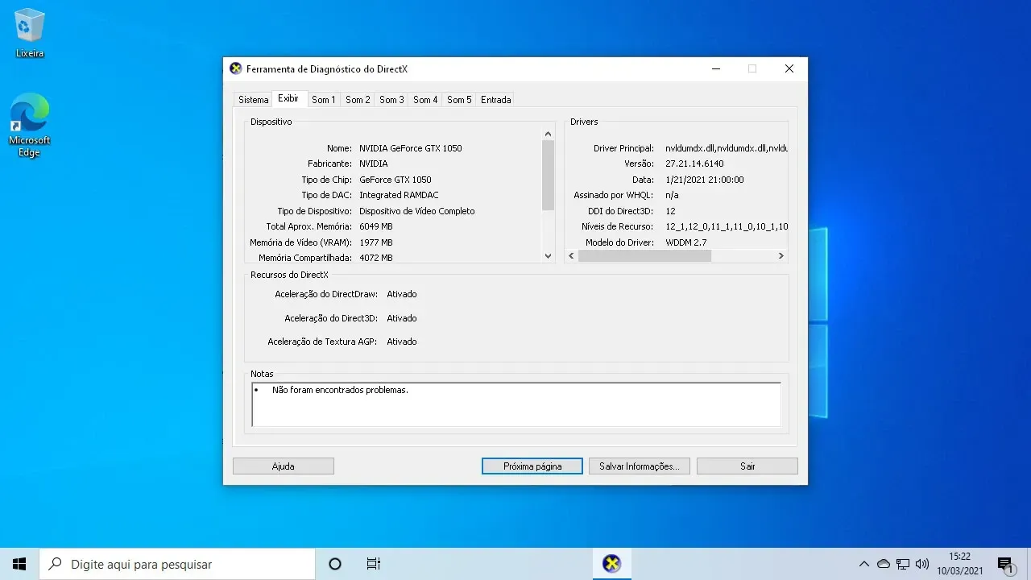Select the Exibir tab

click(x=288, y=98)
